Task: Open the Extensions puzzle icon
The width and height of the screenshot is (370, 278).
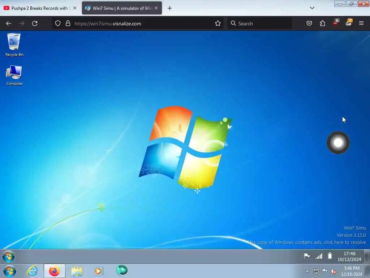Action: pyautogui.click(x=322, y=24)
